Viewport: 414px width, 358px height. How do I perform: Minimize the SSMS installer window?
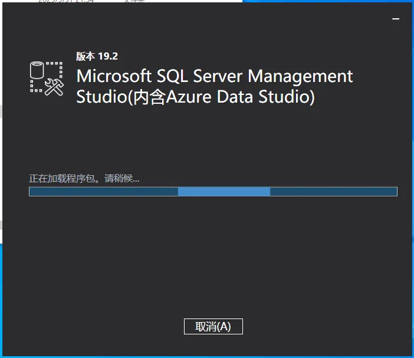coord(396,19)
